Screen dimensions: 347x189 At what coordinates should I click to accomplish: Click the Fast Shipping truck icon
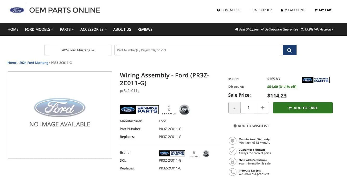237,29
